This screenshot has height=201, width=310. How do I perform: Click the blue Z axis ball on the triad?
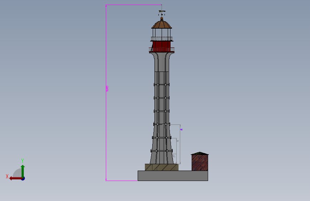pyautogui.click(x=23, y=178)
